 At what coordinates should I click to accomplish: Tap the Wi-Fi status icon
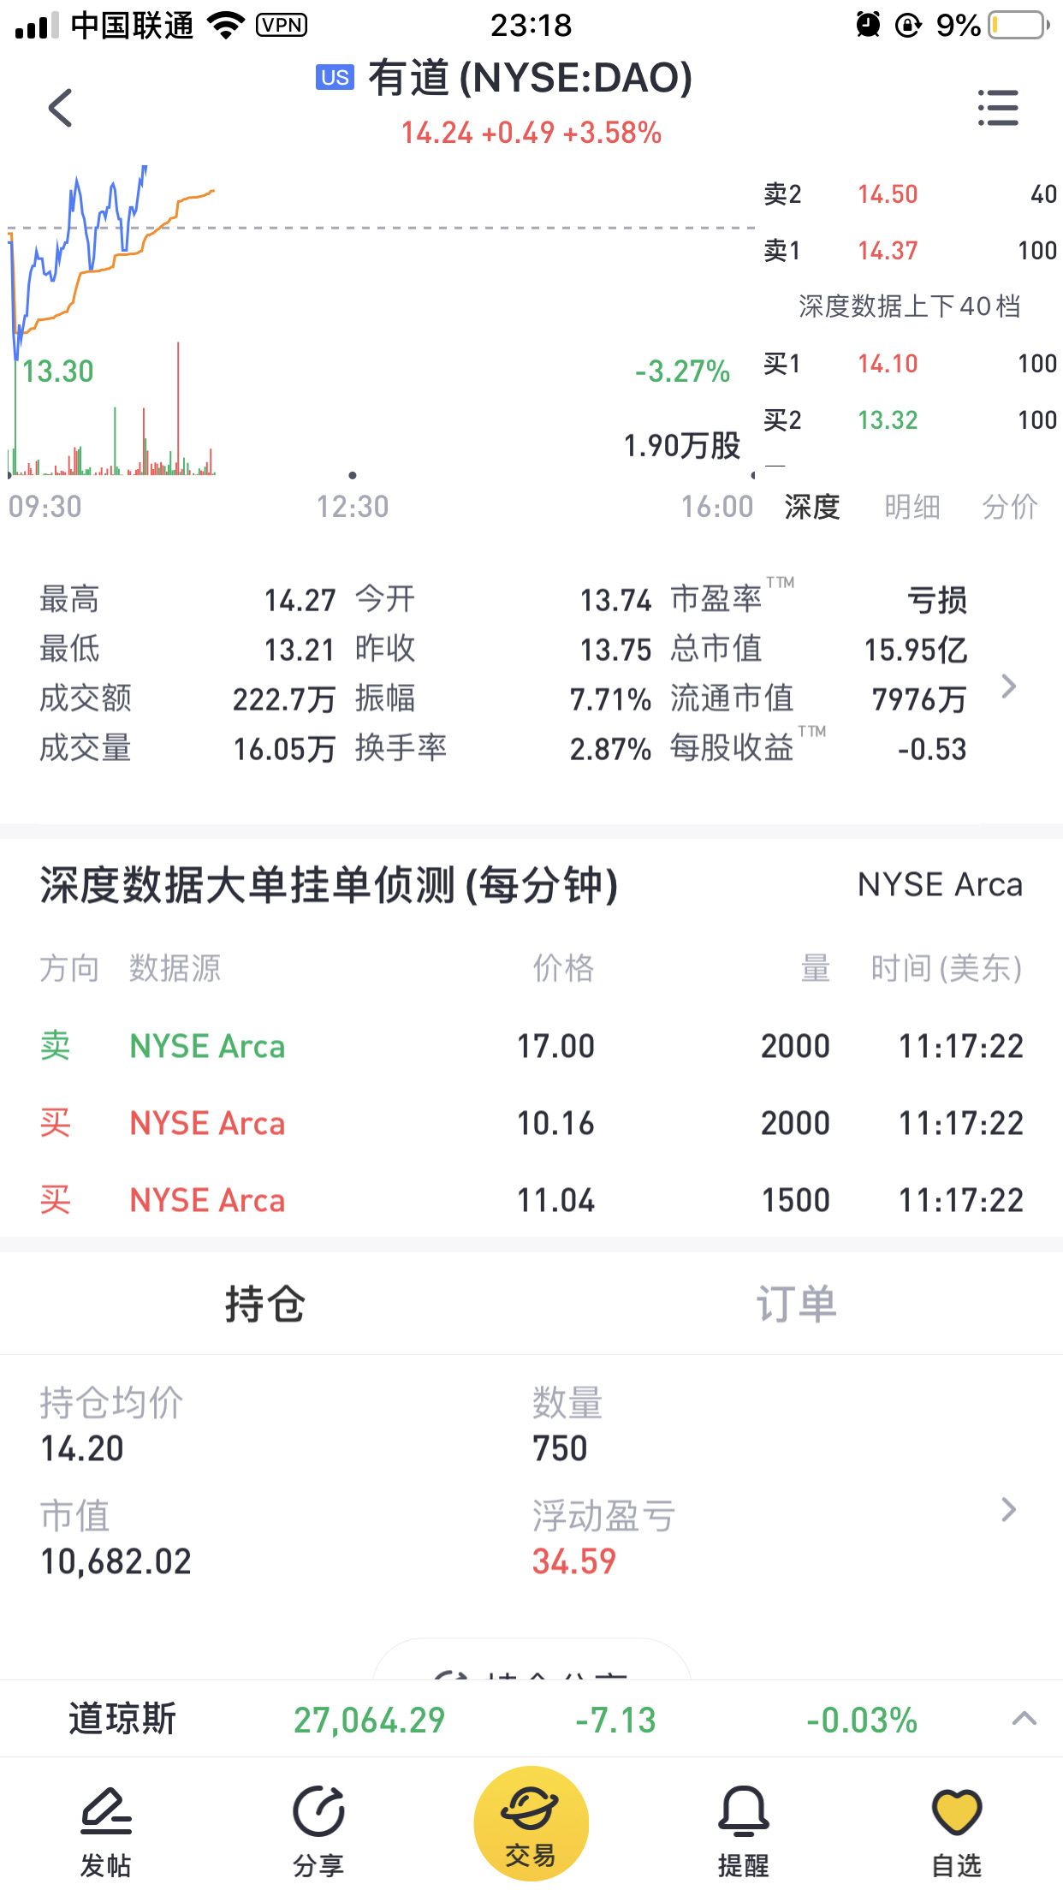[226, 25]
